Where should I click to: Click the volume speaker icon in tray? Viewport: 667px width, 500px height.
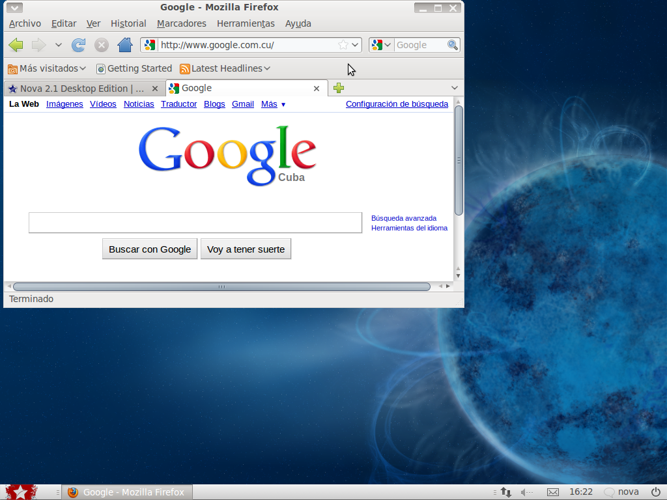coord(527,492)
